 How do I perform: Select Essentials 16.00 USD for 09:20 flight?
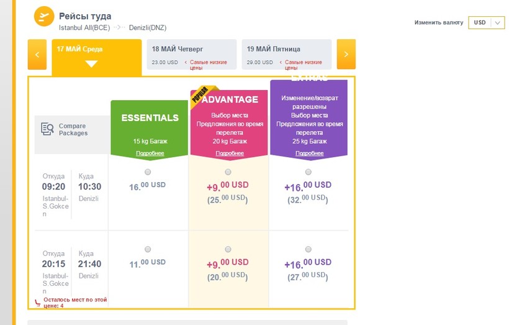[x=148, y=172]
